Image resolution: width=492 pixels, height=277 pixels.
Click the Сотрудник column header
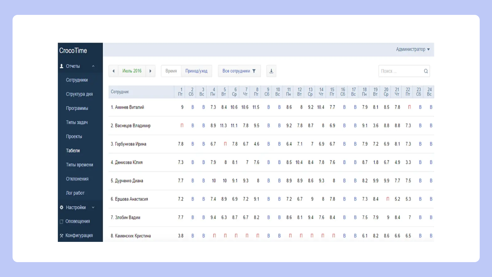pyautogui.click(x=120, y=92)
